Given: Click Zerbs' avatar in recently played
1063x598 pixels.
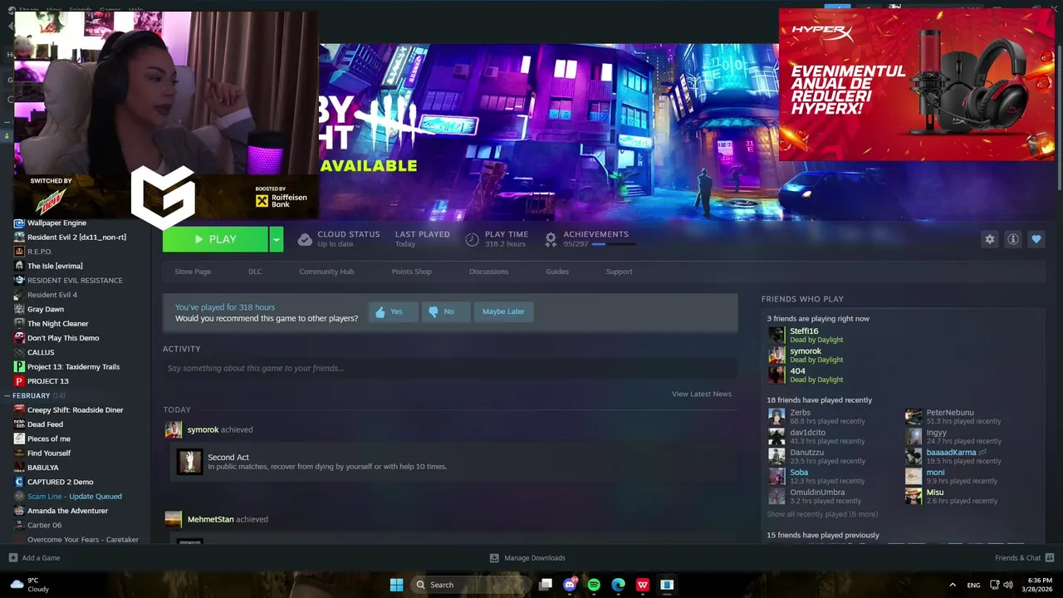Looking at the screenshot, I should point(776,416).
